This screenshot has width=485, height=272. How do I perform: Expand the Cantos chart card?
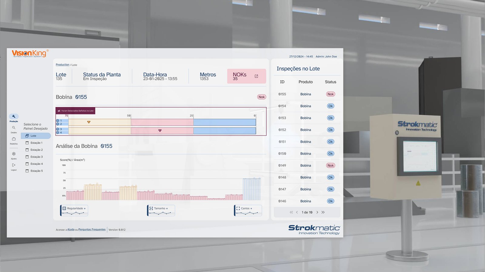(x=248, y=210)
